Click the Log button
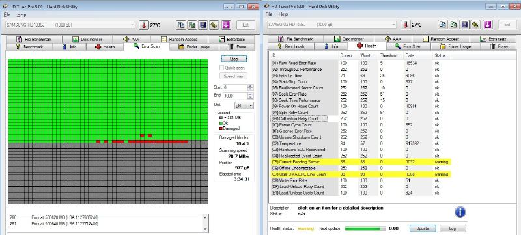 453,228
